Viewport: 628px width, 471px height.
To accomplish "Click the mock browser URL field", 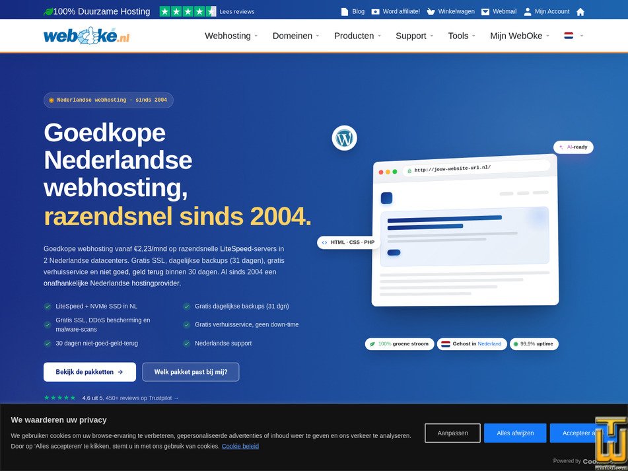I will pos(476,168).
